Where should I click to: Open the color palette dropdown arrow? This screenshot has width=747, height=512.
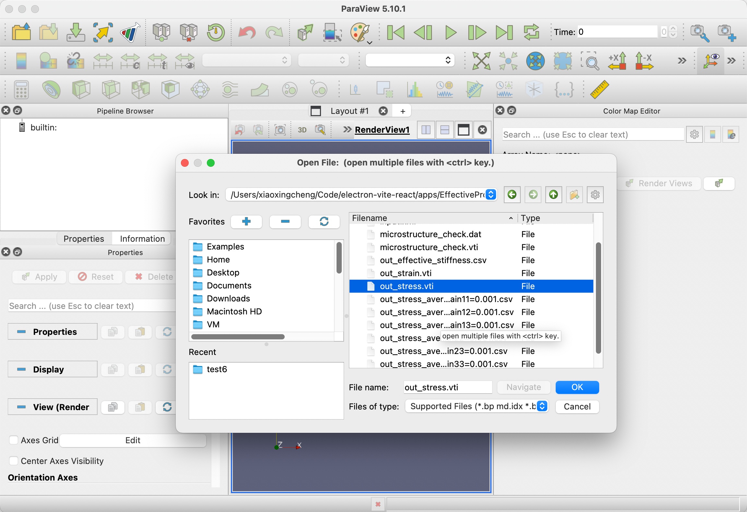pyautogui.click(x=370, y=43)
